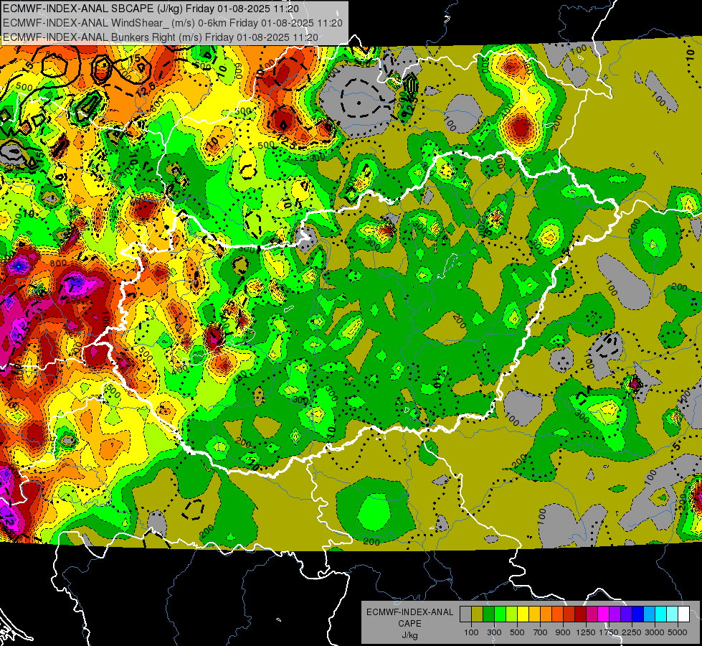This screenshot has height=646, width=702.
Task: Click the 700 legend tick label
Action: click(541, 632)
